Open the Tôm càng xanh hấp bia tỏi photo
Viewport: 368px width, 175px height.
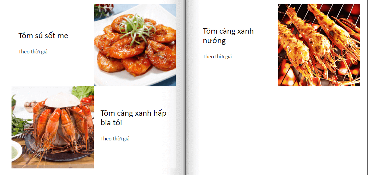(x=53, y=127)
